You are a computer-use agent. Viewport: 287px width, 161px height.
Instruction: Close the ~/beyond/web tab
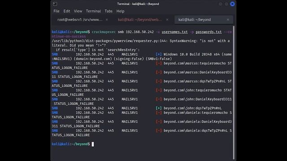pyautogui.click(x=167, y=20)
